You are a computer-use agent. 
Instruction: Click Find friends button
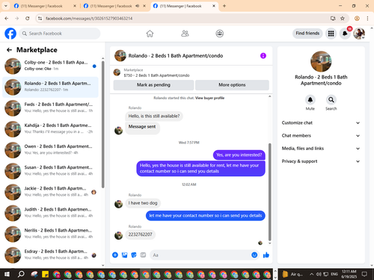point(307,34)
